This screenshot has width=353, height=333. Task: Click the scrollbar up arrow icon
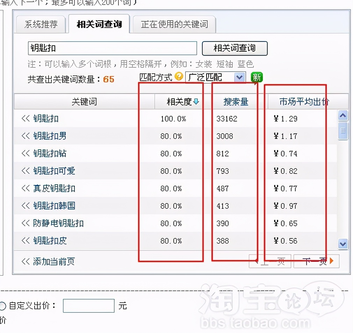pyautogui.click(x=343, y=115)
